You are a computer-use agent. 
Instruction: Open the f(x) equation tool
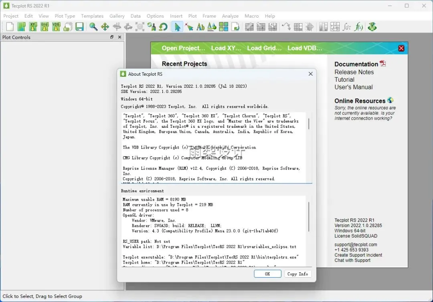(358, 27)
